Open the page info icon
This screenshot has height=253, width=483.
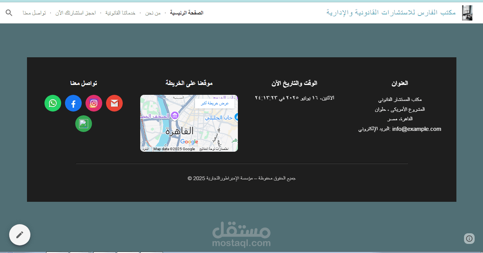click(469, 239)
